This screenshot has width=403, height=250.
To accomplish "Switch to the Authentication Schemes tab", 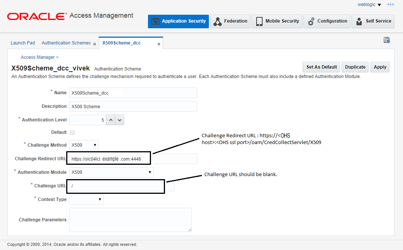I will (66, 43).
